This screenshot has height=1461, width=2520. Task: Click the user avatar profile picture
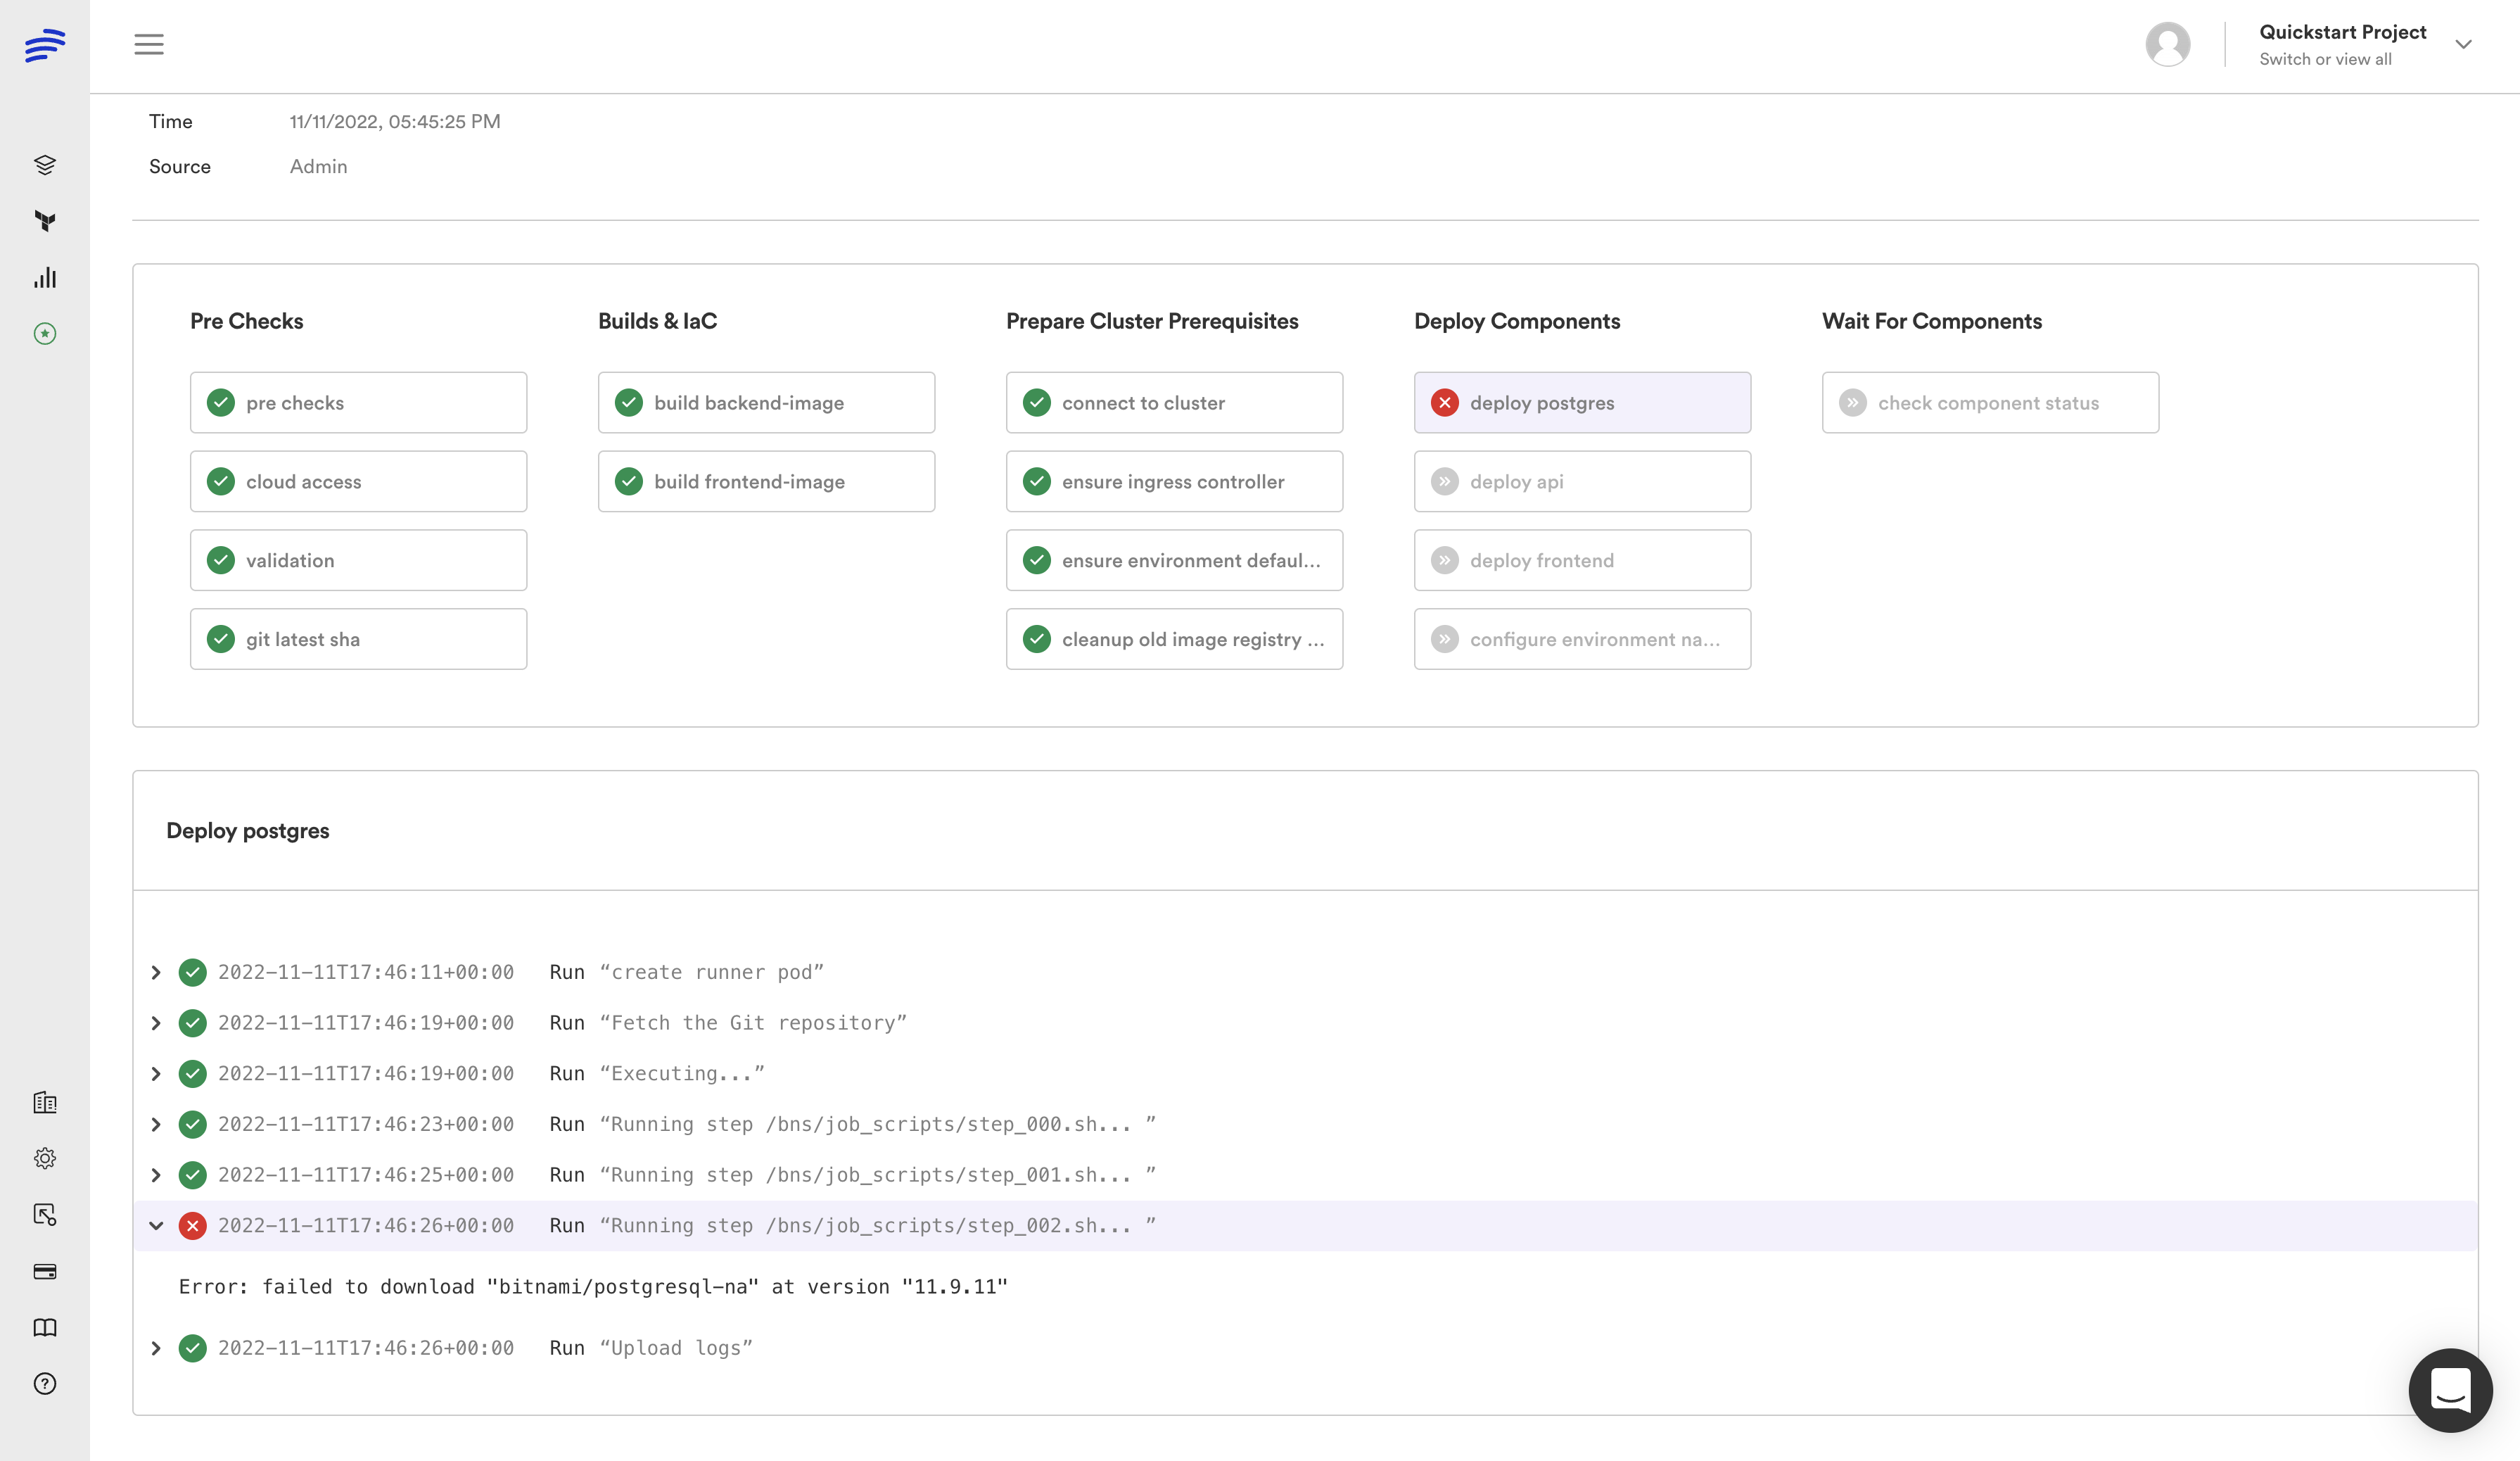[x=2167, y=44]
